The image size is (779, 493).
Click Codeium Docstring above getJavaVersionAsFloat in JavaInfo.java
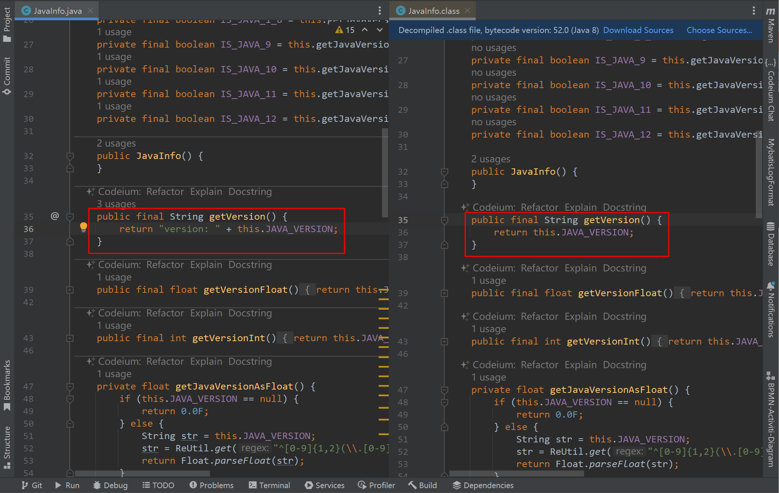(x=250, y=361)
